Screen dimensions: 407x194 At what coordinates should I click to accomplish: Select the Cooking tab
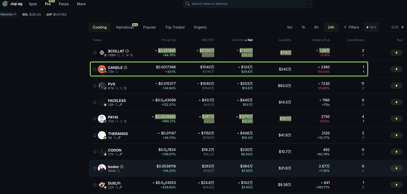[x=100, y=27]
